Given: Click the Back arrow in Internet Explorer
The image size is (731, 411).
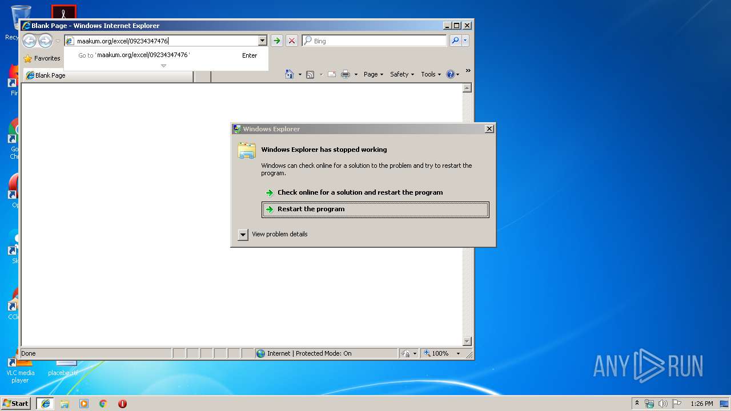Looking at the screenshot, I should 29,41.
